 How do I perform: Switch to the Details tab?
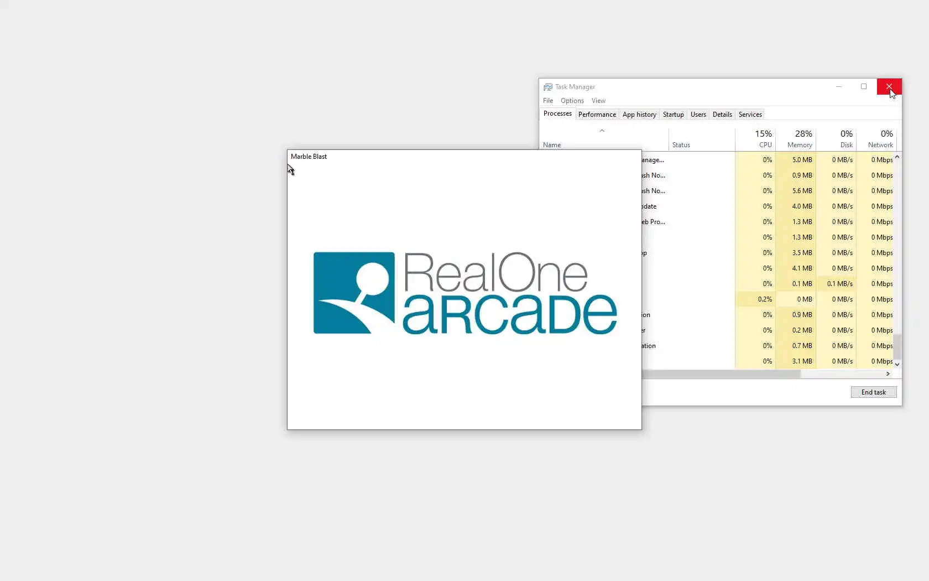[722, 115]
